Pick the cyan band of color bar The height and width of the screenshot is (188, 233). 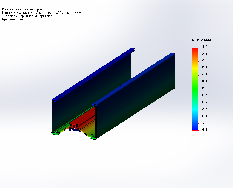[195, 110]
